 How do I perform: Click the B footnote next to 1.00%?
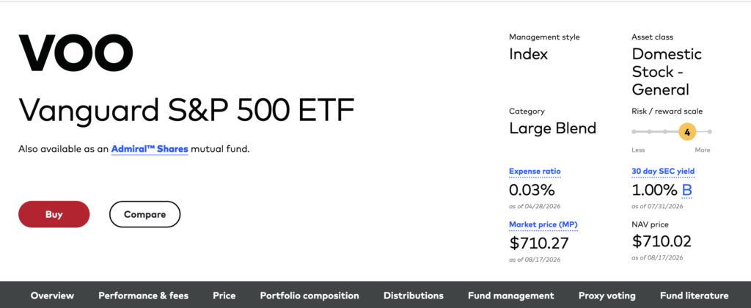pyautogui.click(x=686, y=191)
